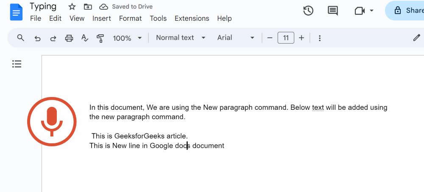Open the Arial font dropdown

[236, 38]
